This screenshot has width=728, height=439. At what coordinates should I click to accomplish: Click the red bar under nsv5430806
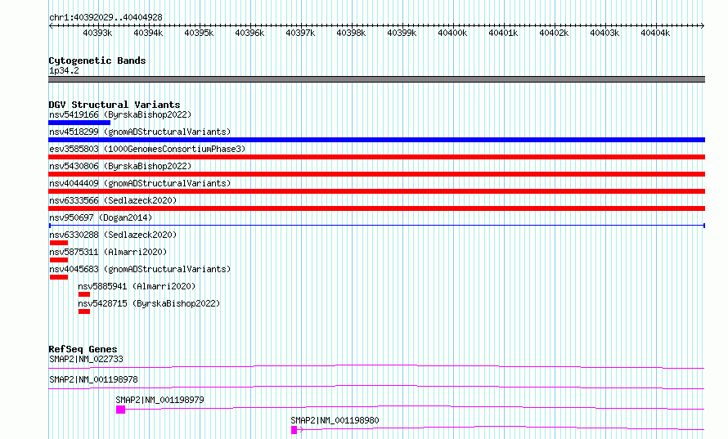tap(376, 174)
